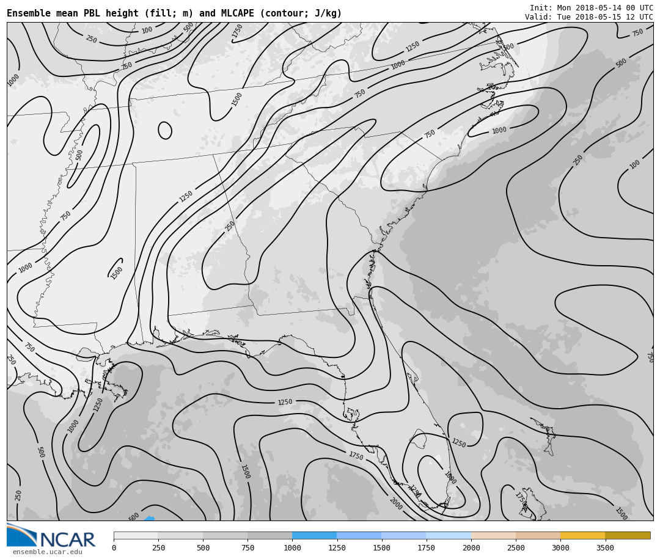
Task: Open the ensemble.ucar.edu link text
Action: coord(48,552)
